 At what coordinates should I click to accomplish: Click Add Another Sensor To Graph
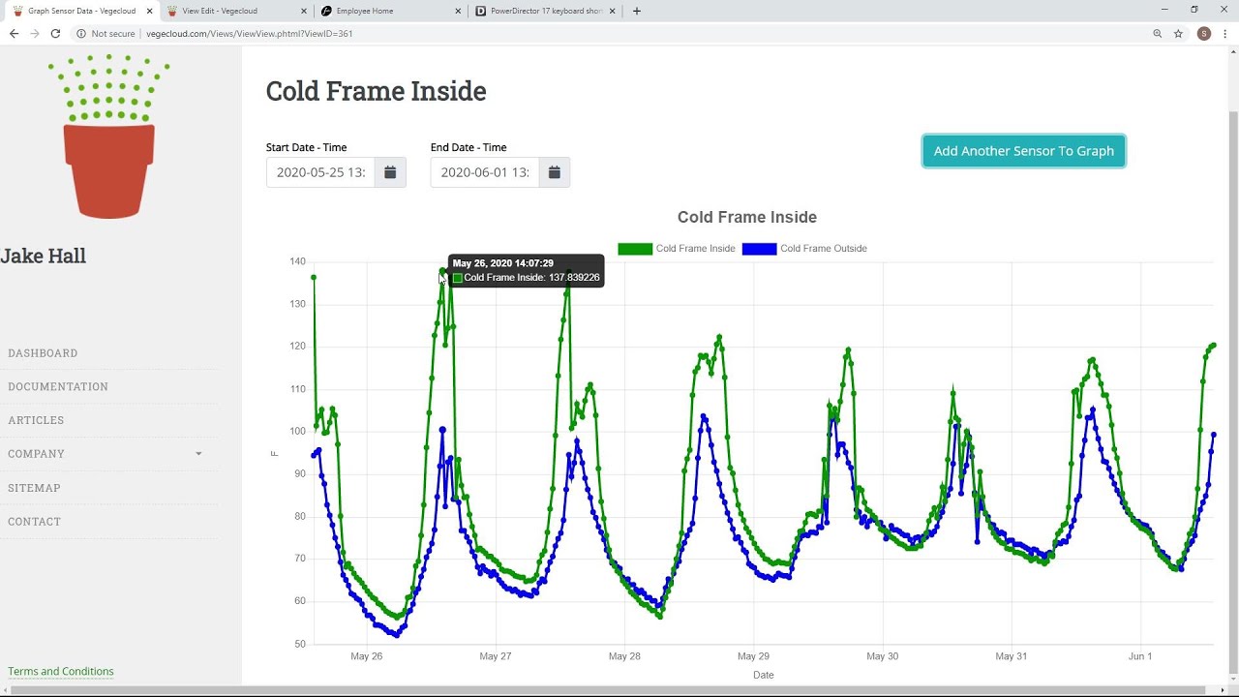[1024, 151]
